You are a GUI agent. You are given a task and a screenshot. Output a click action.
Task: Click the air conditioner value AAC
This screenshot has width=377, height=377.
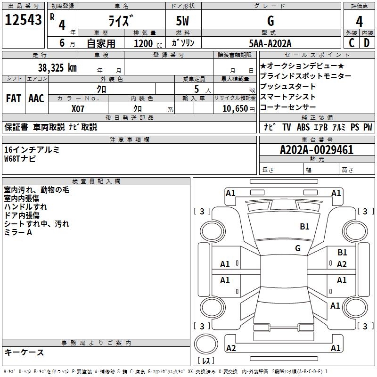tap(36, 98)
